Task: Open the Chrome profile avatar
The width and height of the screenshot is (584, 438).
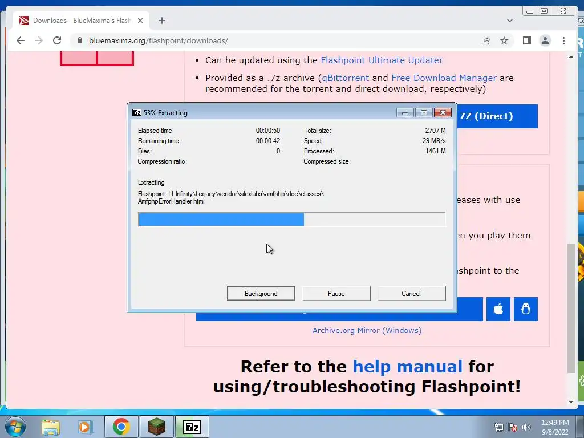Action: (545, 40)
